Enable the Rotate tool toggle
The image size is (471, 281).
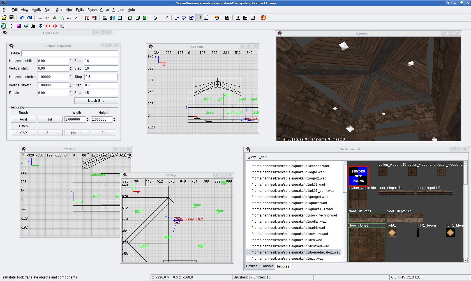coord(184,18)
